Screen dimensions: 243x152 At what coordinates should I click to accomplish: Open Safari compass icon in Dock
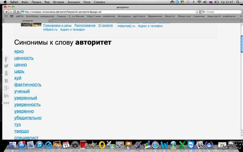pos(156,146)
